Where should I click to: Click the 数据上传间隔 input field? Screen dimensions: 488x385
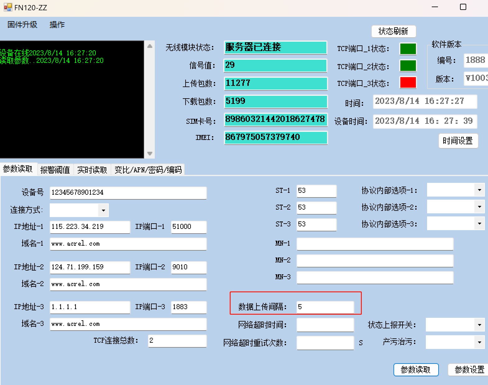(x=325, y=307)
